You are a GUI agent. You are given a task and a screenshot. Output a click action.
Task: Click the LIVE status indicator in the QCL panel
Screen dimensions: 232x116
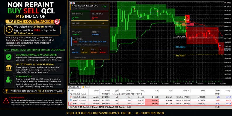tap(104, 7)
